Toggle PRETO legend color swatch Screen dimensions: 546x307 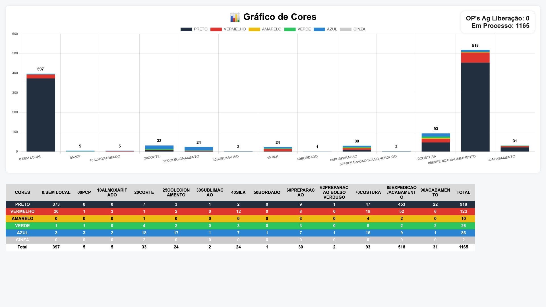click(186, 29)
